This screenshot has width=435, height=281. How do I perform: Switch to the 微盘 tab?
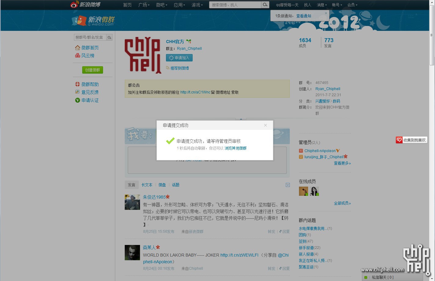coord(162,185)
